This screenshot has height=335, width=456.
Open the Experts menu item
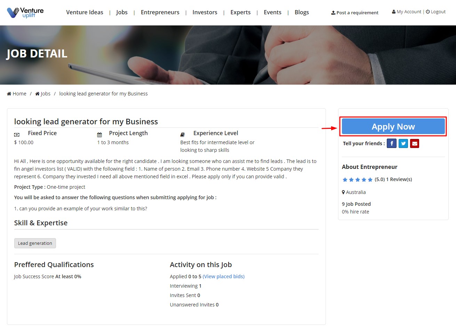240,13
